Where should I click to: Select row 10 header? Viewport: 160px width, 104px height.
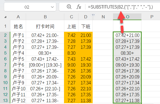(5, 83)
